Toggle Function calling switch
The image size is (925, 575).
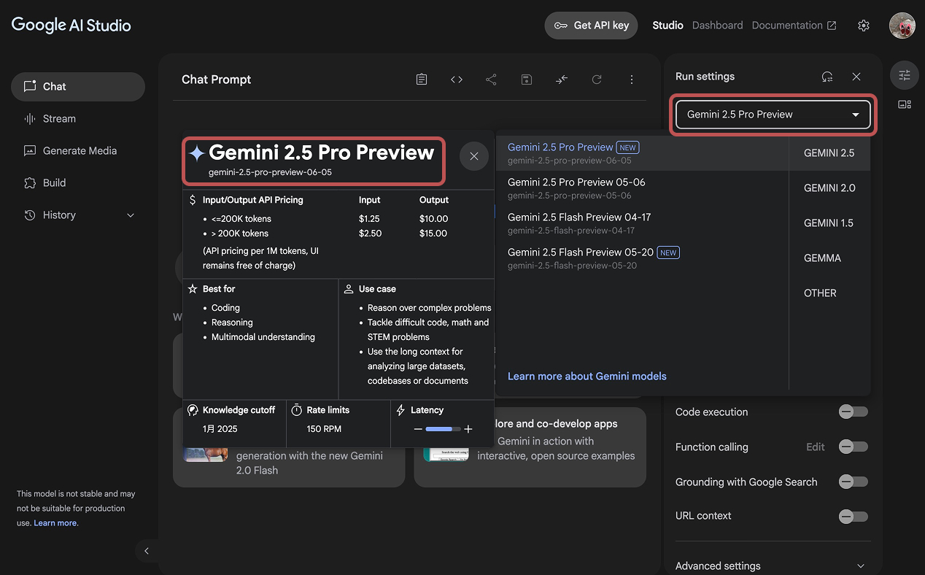[853, 447]
